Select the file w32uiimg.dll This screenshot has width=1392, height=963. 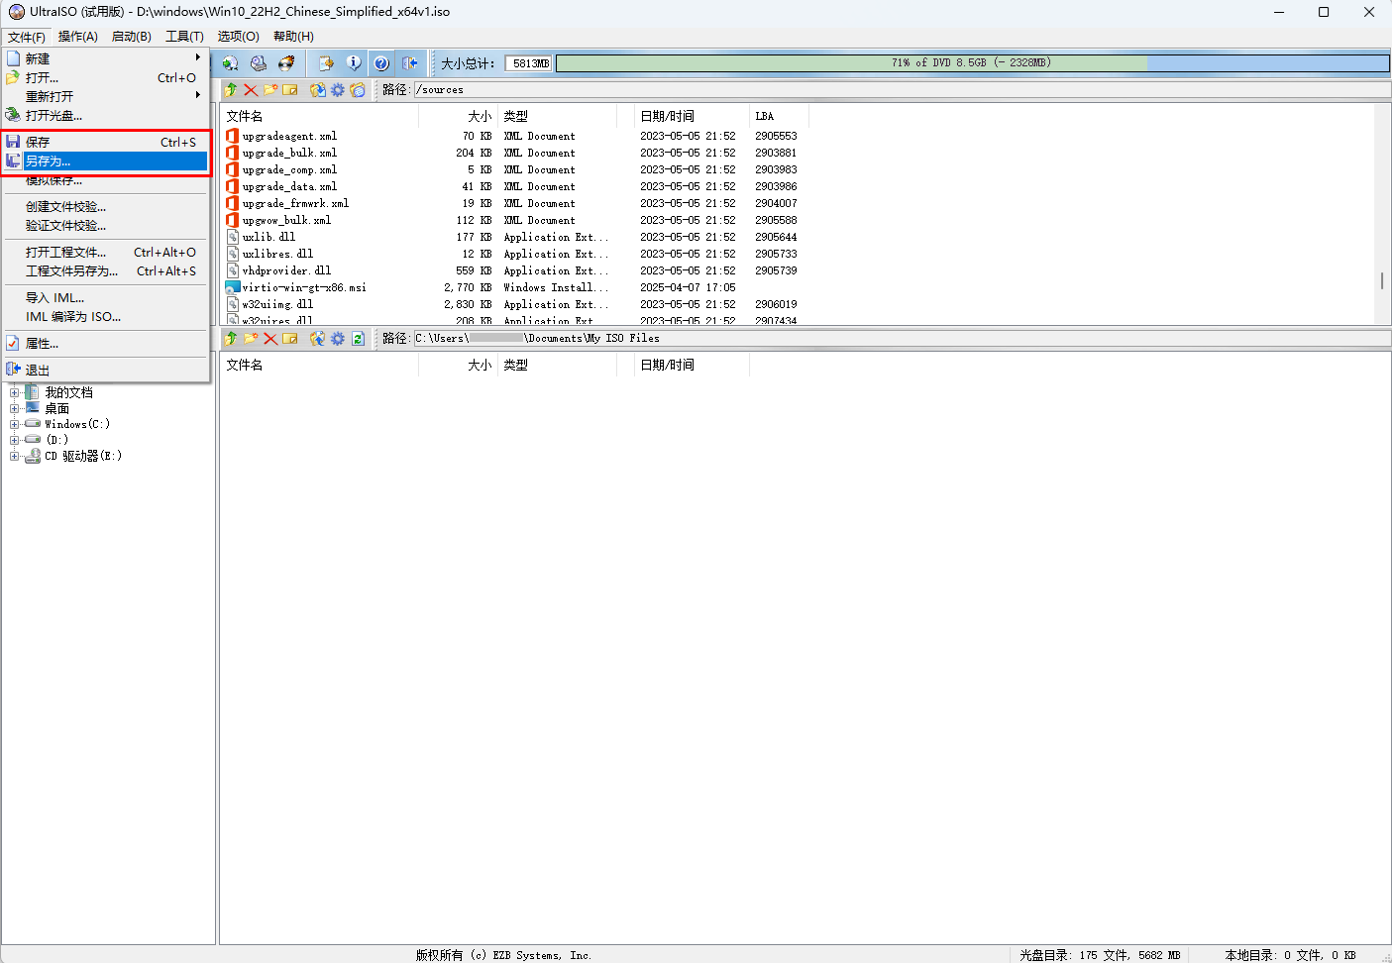[277, 304]
